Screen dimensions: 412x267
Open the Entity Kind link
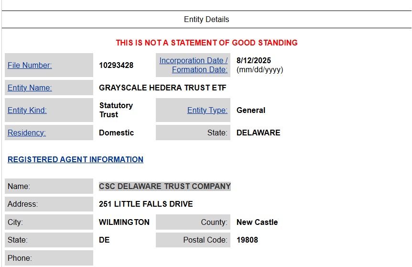coord(27,110)
